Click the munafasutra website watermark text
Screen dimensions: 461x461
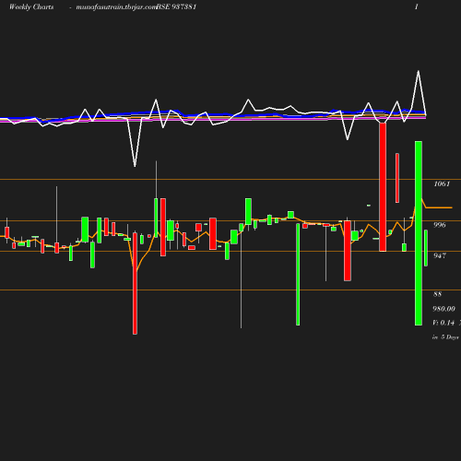coord(116,7)
